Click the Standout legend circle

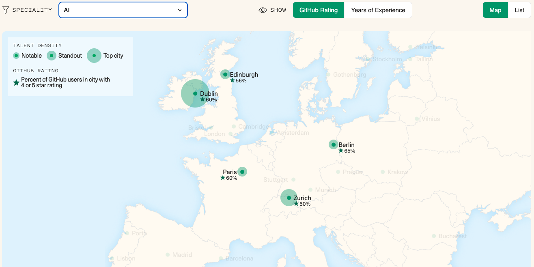[x=52, y=56]
